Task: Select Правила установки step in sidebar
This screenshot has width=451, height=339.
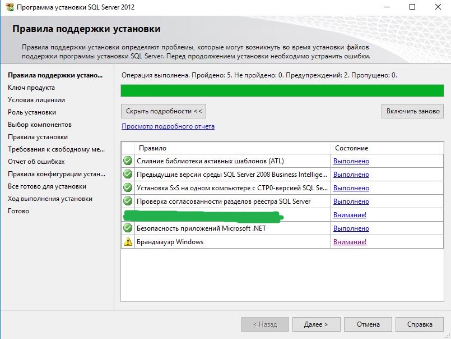Action: pos(38,137)
